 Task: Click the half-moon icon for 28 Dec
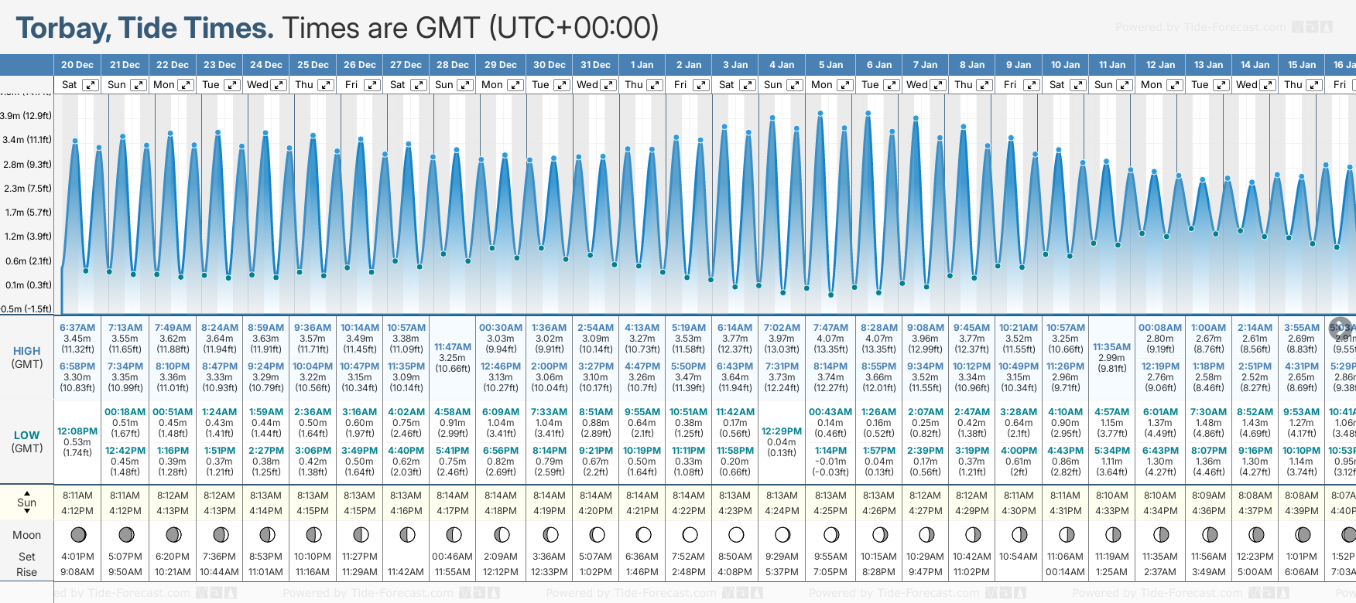454,534
